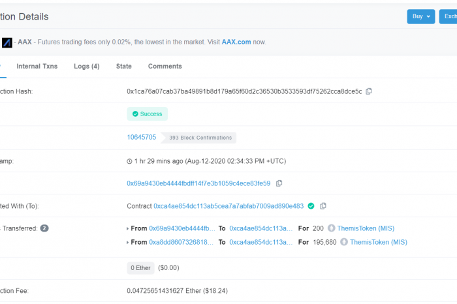The width and height of the screenshot is (457, 304).
Task: Open block number 10645705
Action: (x=142, y=137)
